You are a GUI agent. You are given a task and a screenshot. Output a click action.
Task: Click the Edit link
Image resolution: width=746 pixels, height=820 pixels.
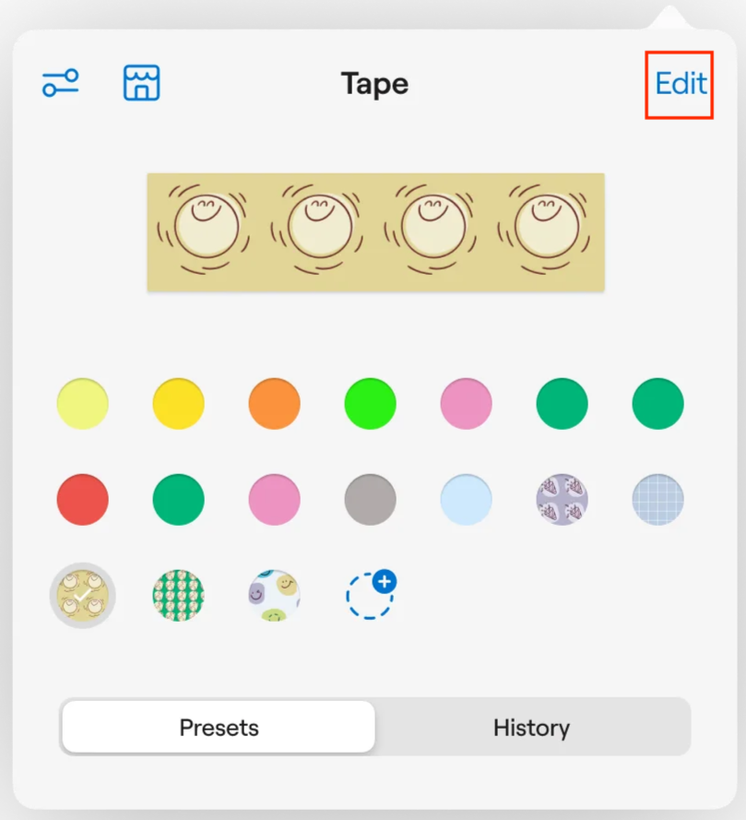pyautogui.click(x=681, y=84)
